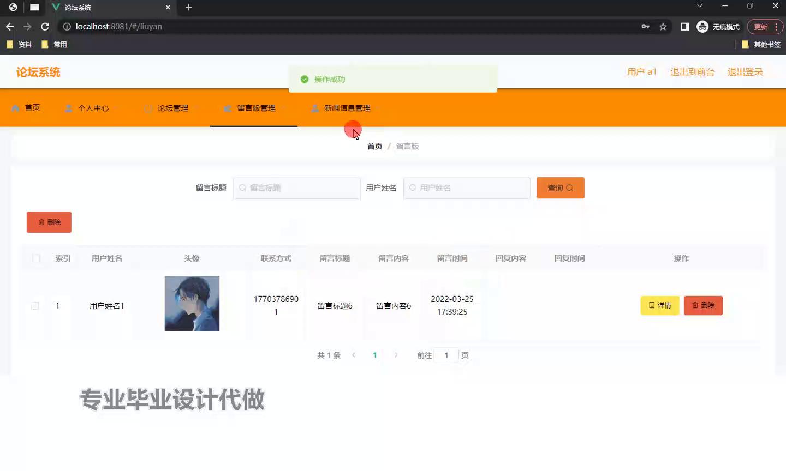Click the 首页 breadcrumb link

[374, 146]
